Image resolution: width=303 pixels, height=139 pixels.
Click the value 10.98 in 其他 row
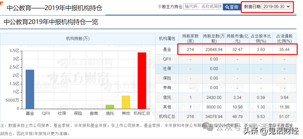coord(237,107)
